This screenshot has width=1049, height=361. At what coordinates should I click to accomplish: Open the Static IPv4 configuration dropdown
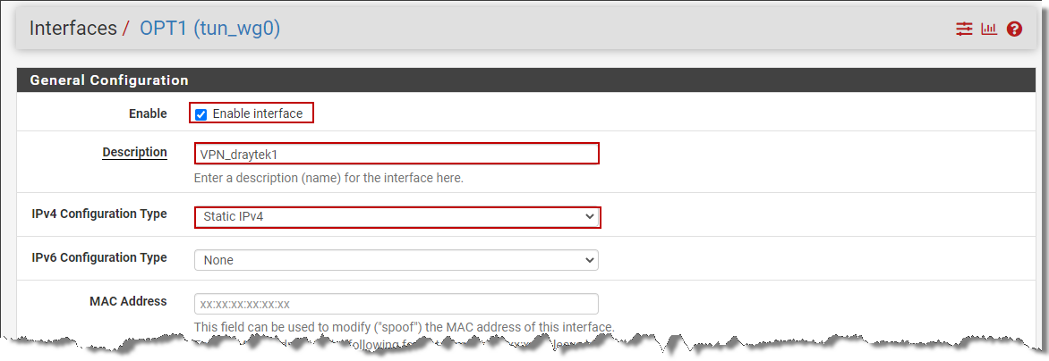coord(397,217)
